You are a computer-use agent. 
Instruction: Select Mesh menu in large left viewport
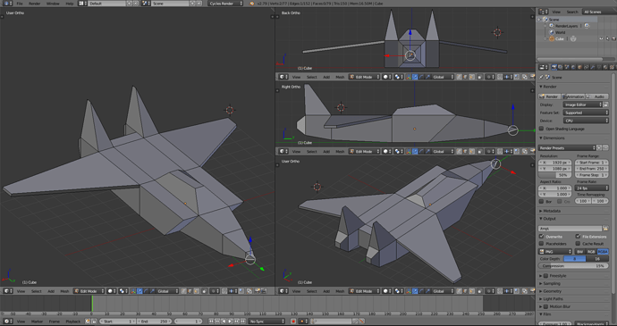[64, 291]
